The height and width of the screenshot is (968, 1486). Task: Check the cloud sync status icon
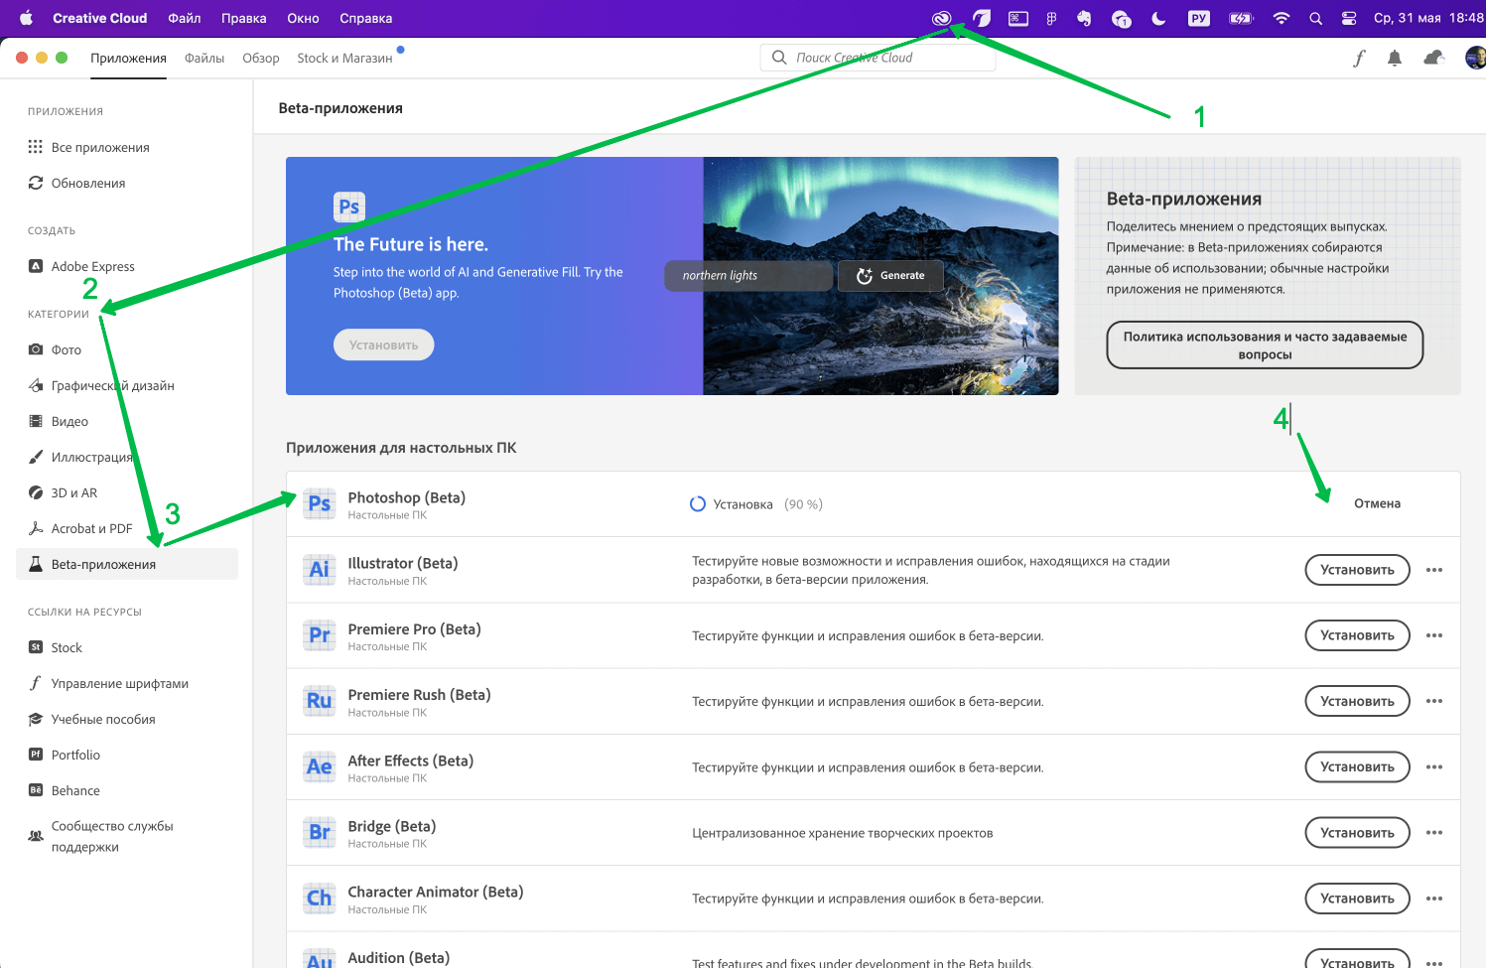tap(1433, 58)
